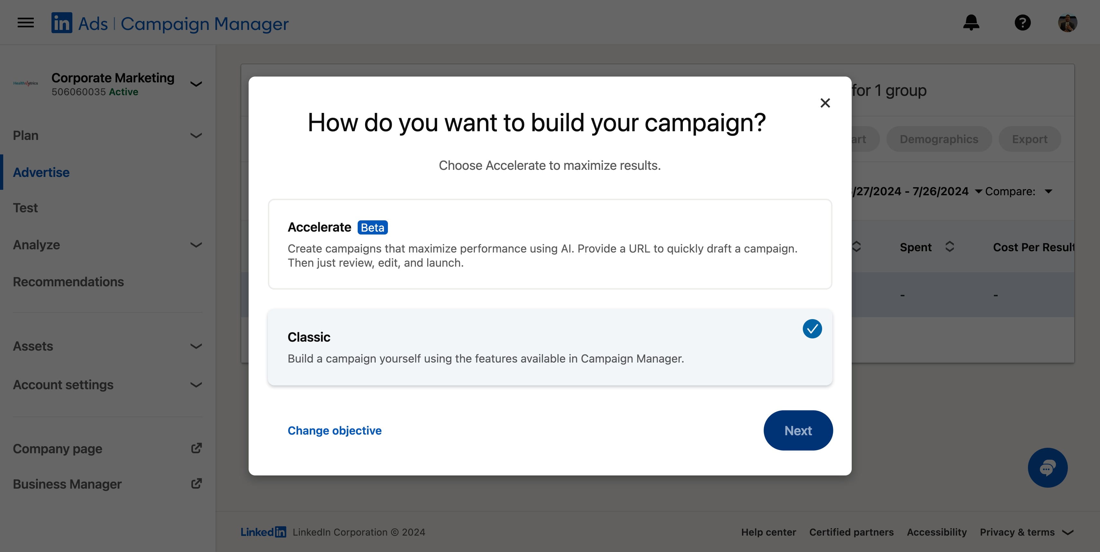Expand Account settings in sidebar
1100x552 pixels.
(107, 385)
